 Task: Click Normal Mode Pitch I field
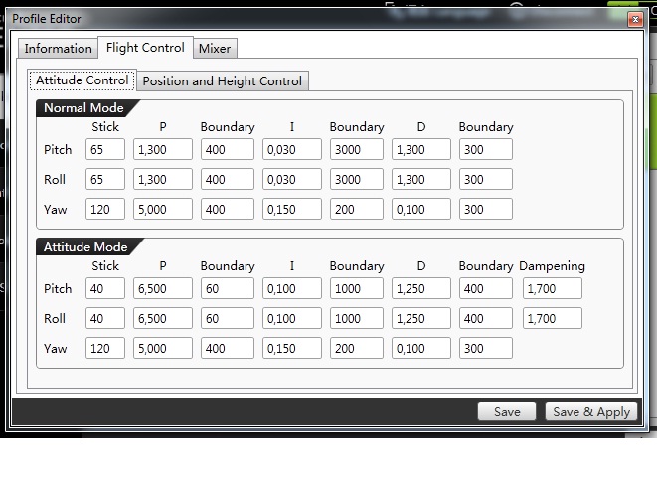[291, 149]
